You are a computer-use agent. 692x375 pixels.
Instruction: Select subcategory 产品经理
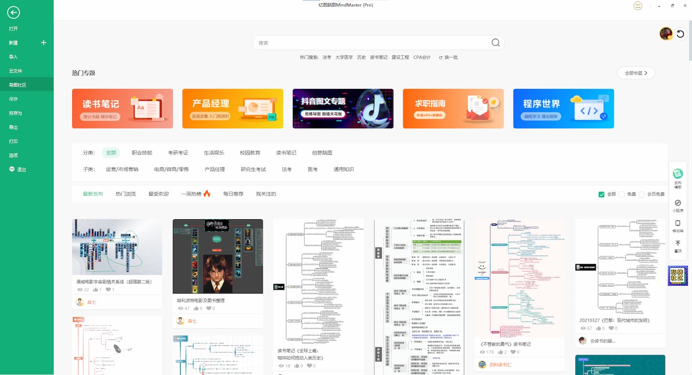[x=215, y=170]
